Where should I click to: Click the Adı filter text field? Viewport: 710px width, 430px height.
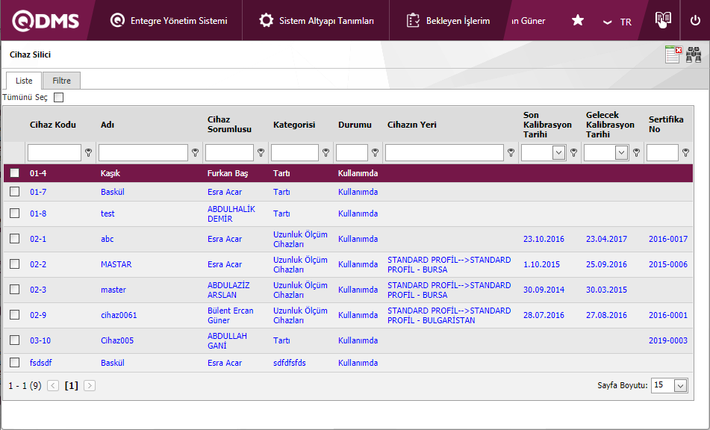[143, 153]
